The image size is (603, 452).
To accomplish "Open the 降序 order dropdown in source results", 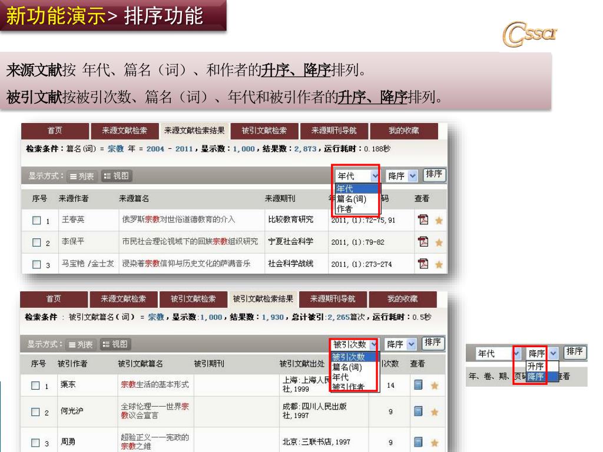I will 402,176.
